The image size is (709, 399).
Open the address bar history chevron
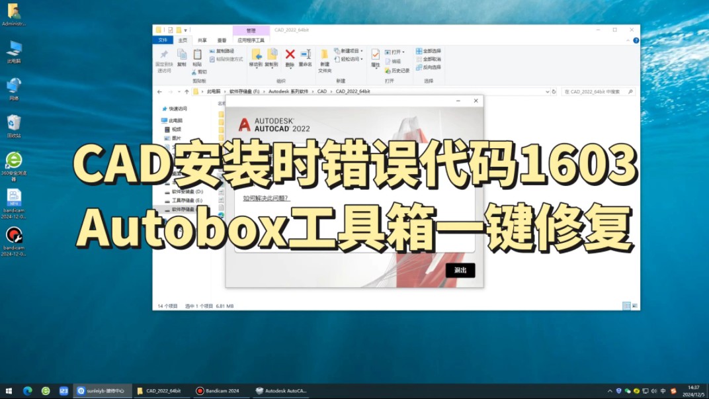coord(546,91)
